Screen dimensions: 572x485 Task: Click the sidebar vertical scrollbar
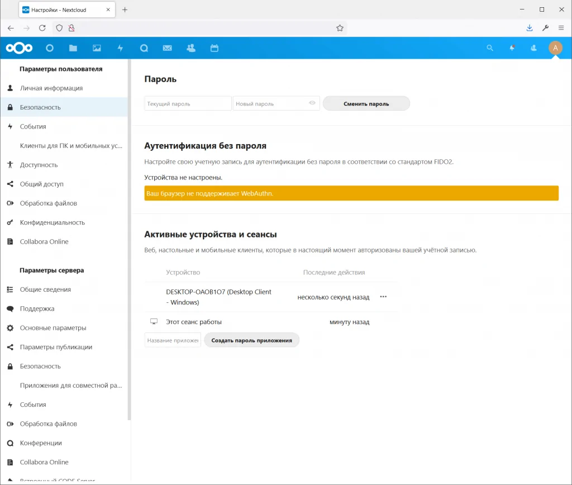[129, 240]
